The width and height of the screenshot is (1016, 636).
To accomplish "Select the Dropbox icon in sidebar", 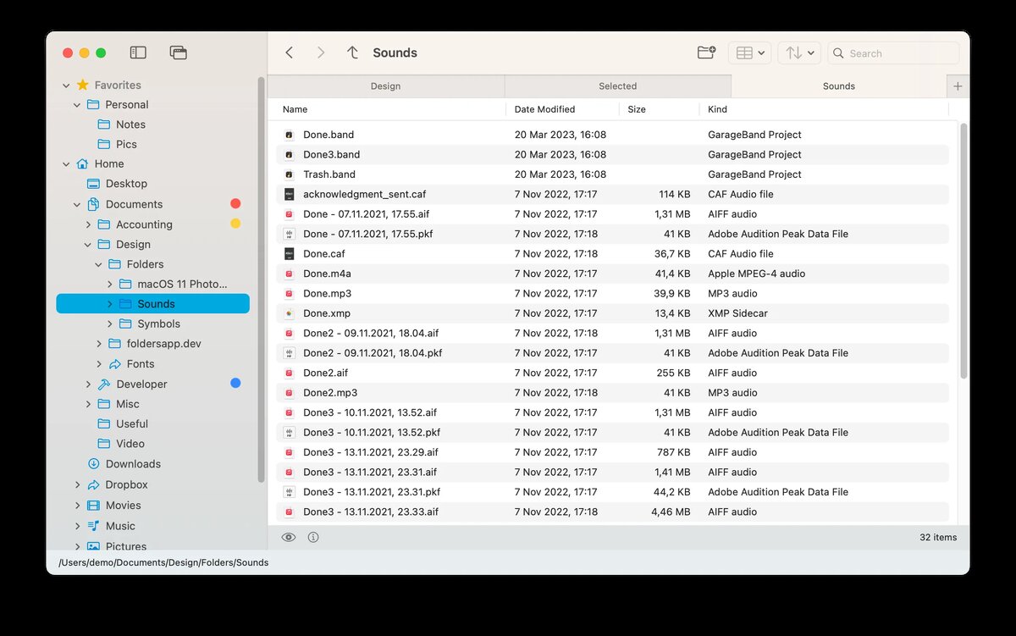I will click(x=92, y=484).
